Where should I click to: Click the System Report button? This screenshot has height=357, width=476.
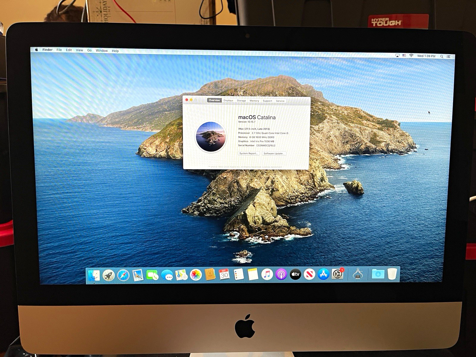pyautogui.click(x=249, y=153)
